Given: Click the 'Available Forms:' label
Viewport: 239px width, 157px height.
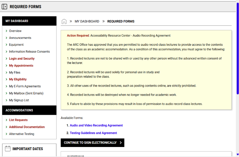Looking at the screenshot, I should point(72,118).
